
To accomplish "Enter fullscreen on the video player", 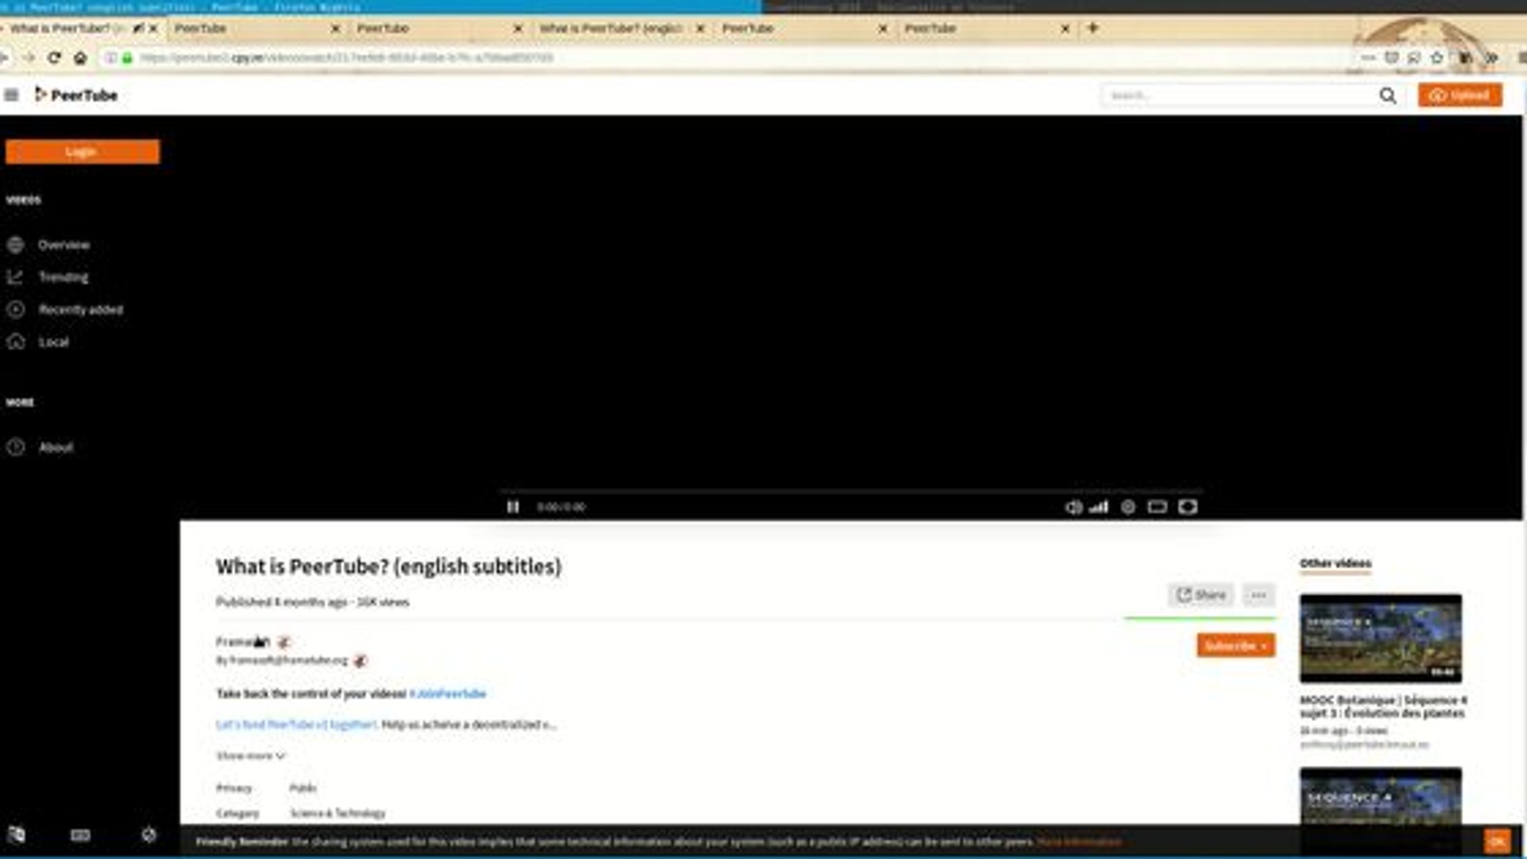I will (1187, 507).
